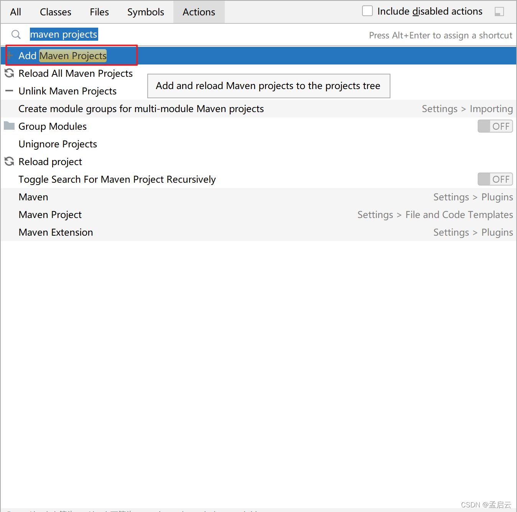
Task: Click Settings > Importing location label
Action: tap(467, 109)
